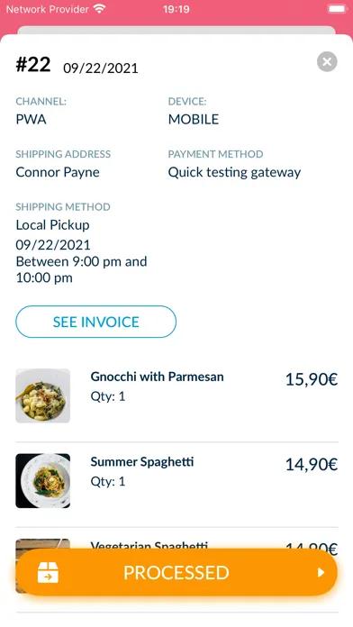Tap the 15,90€ price of Gnocchi

click(x=312, y=379)
